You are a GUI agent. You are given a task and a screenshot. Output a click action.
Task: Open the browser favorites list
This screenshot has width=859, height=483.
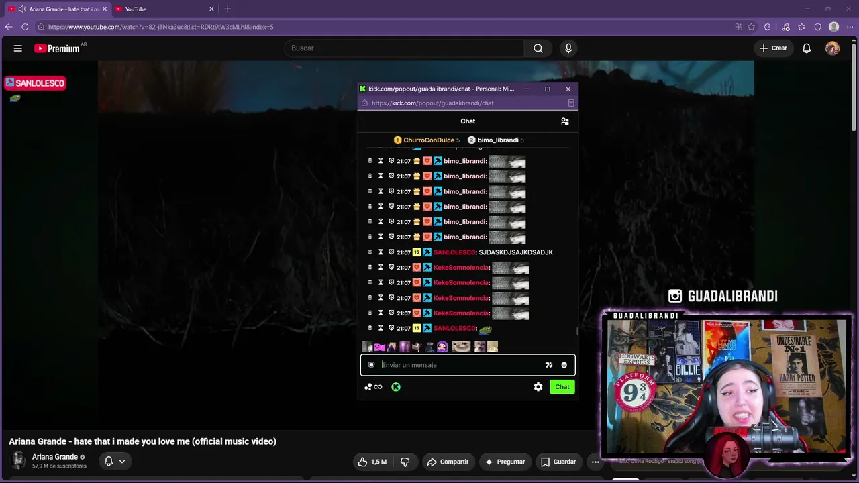point(802,27)
